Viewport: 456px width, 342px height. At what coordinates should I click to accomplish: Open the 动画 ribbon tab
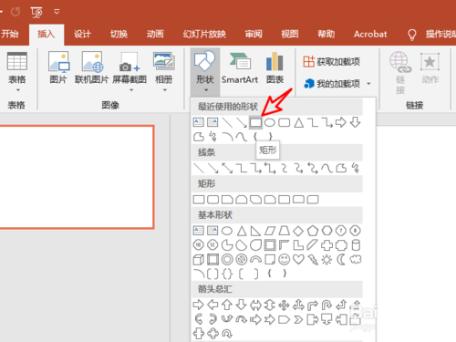pyautogui.click(x=155, y=34)
